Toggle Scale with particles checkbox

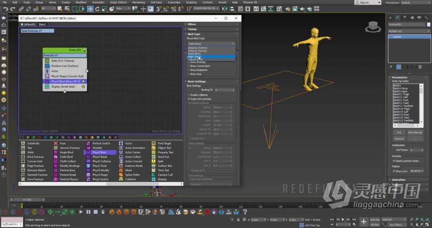coord(189,99)
